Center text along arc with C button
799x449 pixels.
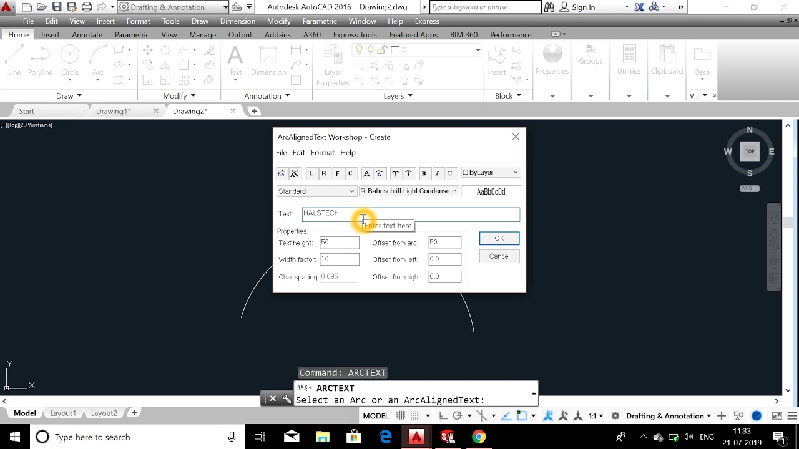pyautogui.click(x=350, y=173)
